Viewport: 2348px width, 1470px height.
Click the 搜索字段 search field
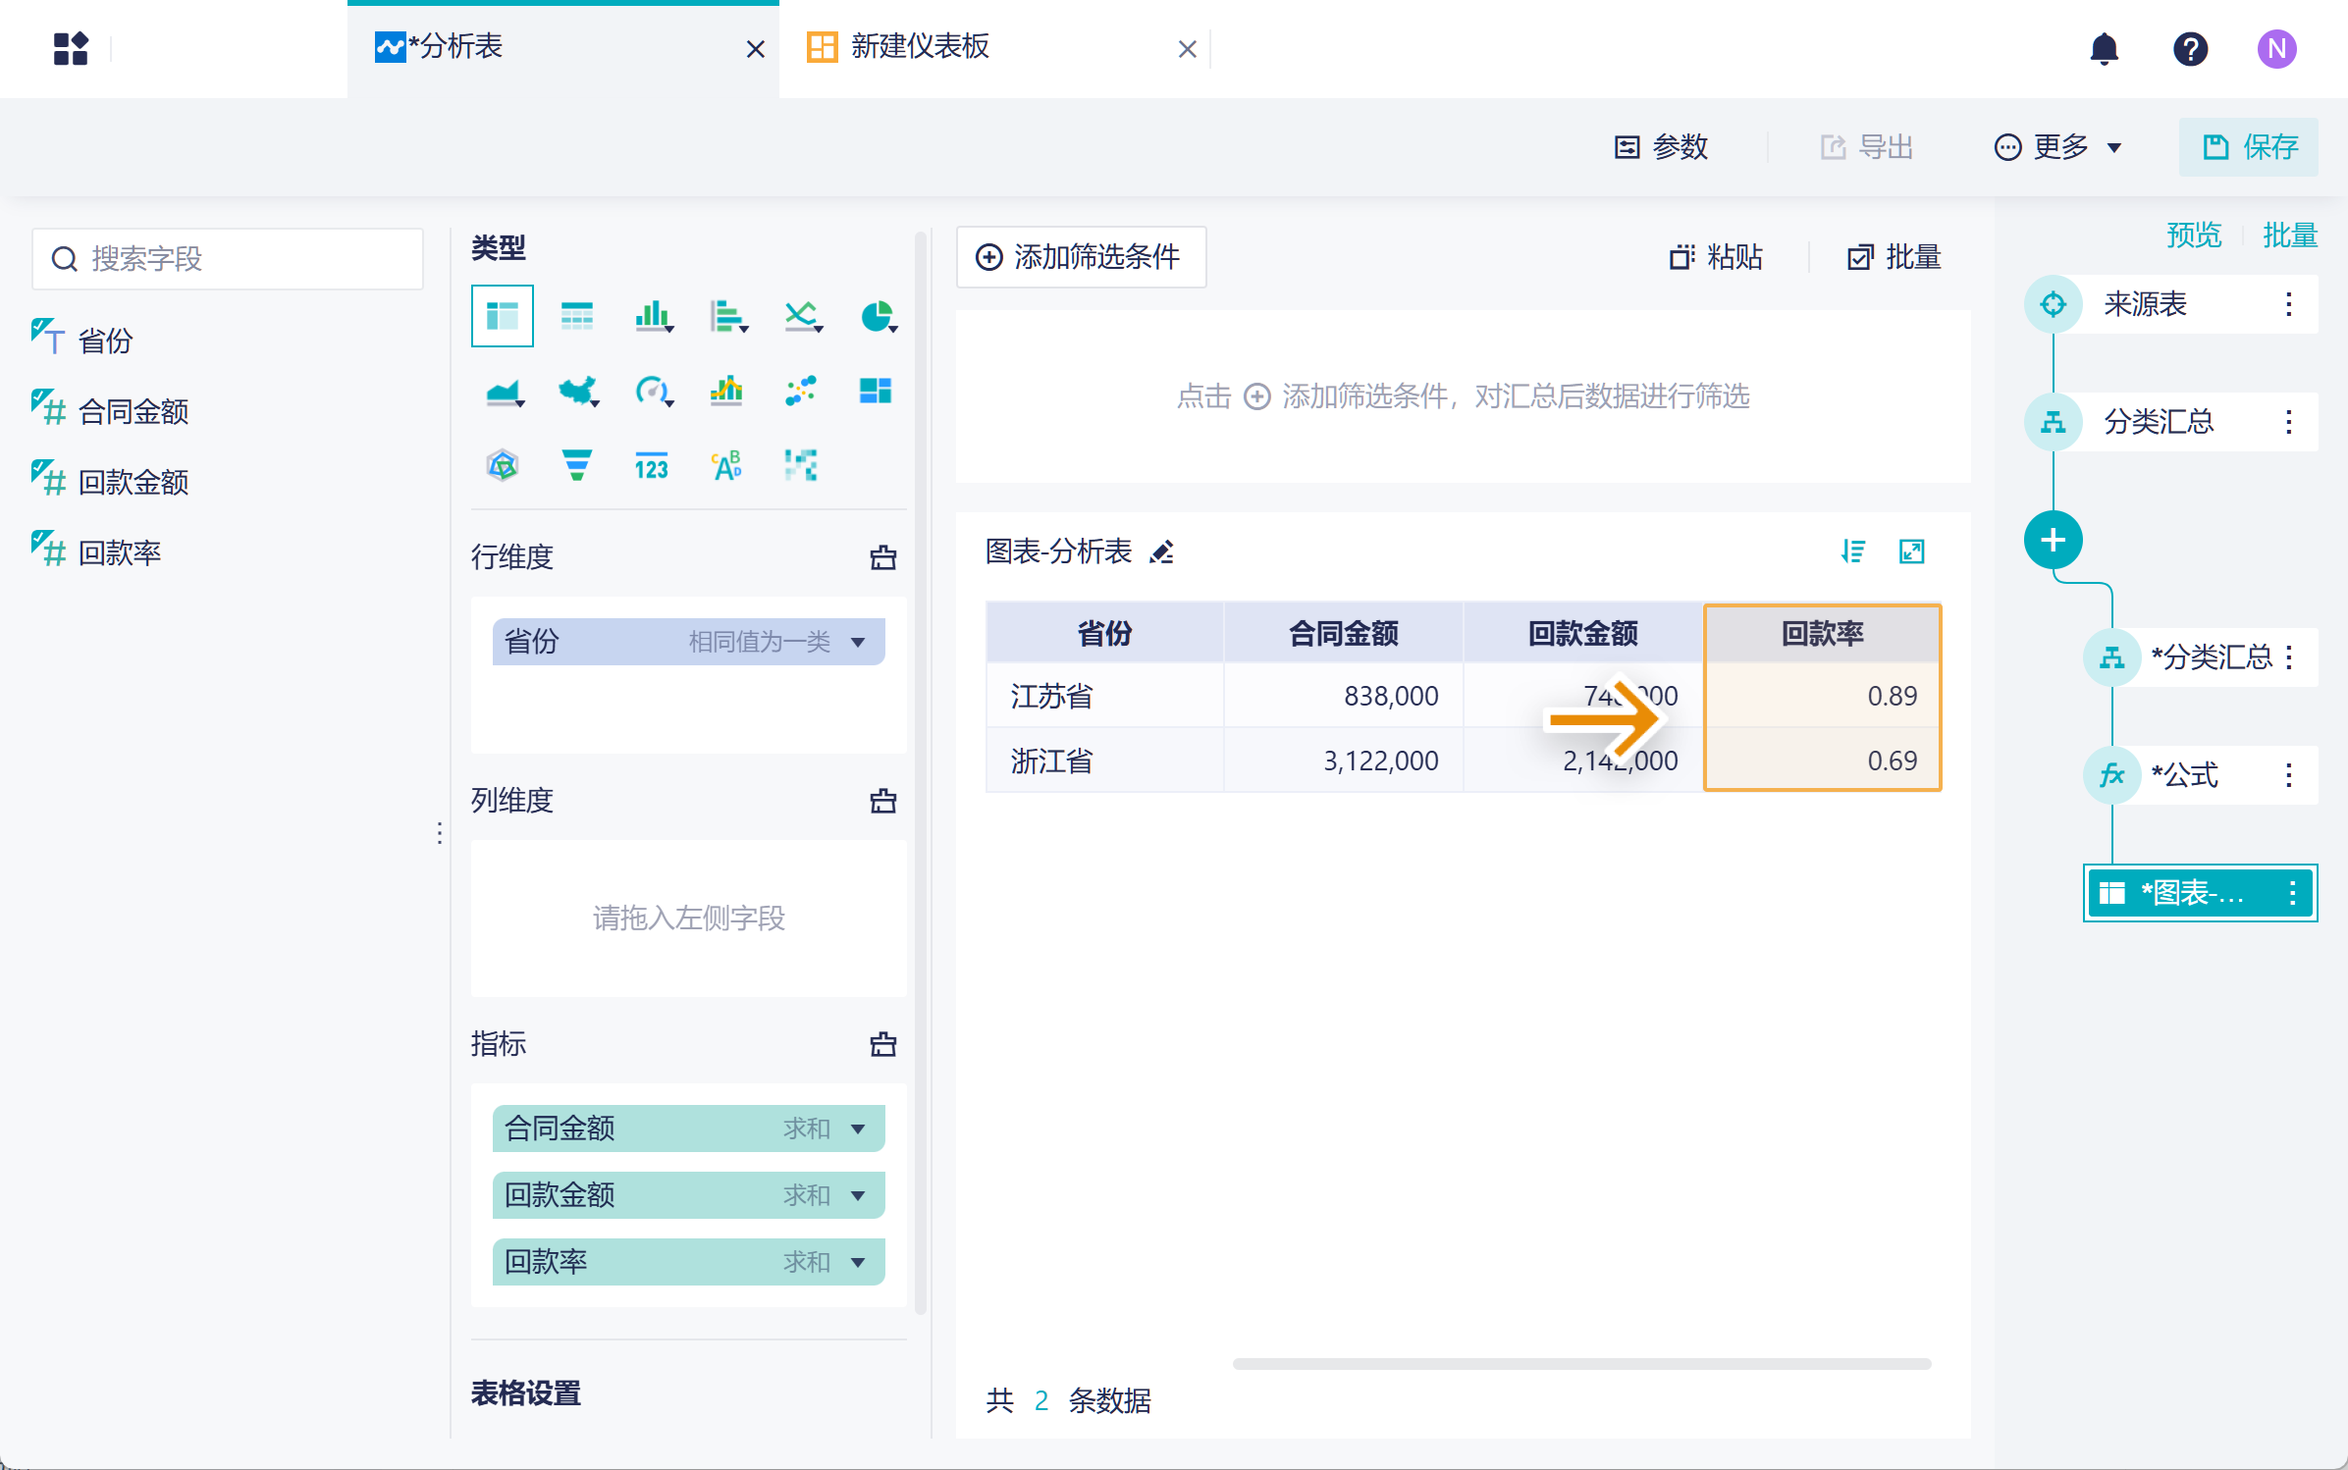click(x=228, y=259)
